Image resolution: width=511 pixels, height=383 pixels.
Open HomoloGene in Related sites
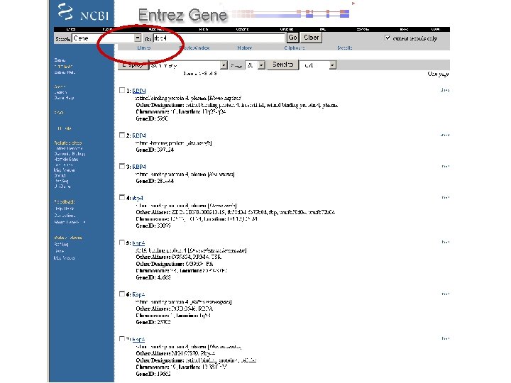66,160
